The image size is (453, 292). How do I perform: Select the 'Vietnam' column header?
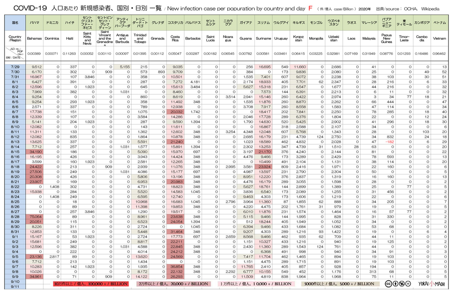[x=439, y=38]
